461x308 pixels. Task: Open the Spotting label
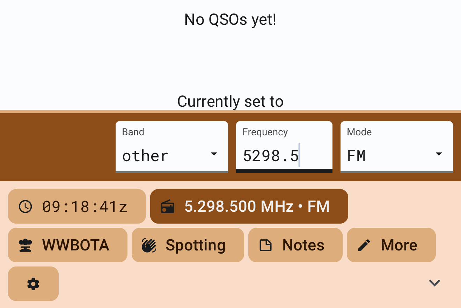[x=196, y=245]
